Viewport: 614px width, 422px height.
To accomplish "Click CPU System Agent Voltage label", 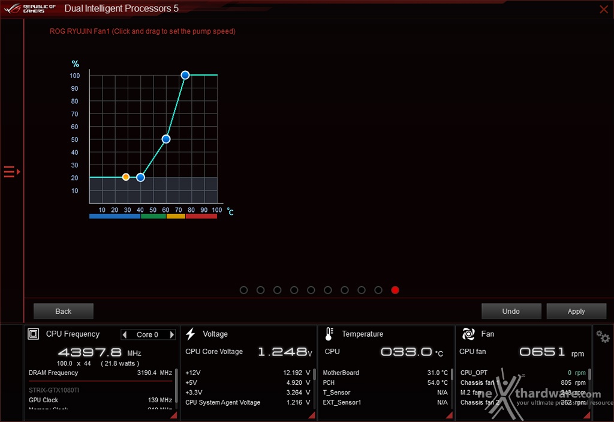I will point(223,402).
